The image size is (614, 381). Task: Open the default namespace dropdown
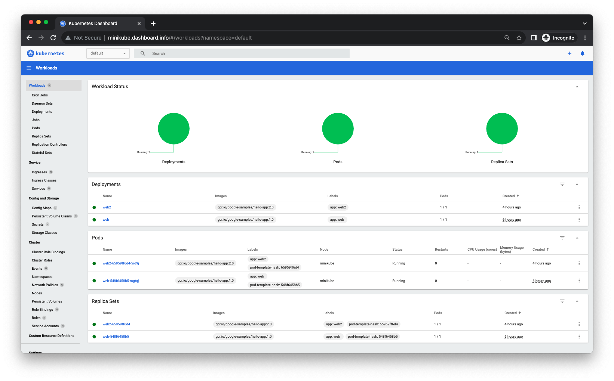coord(108,53)
